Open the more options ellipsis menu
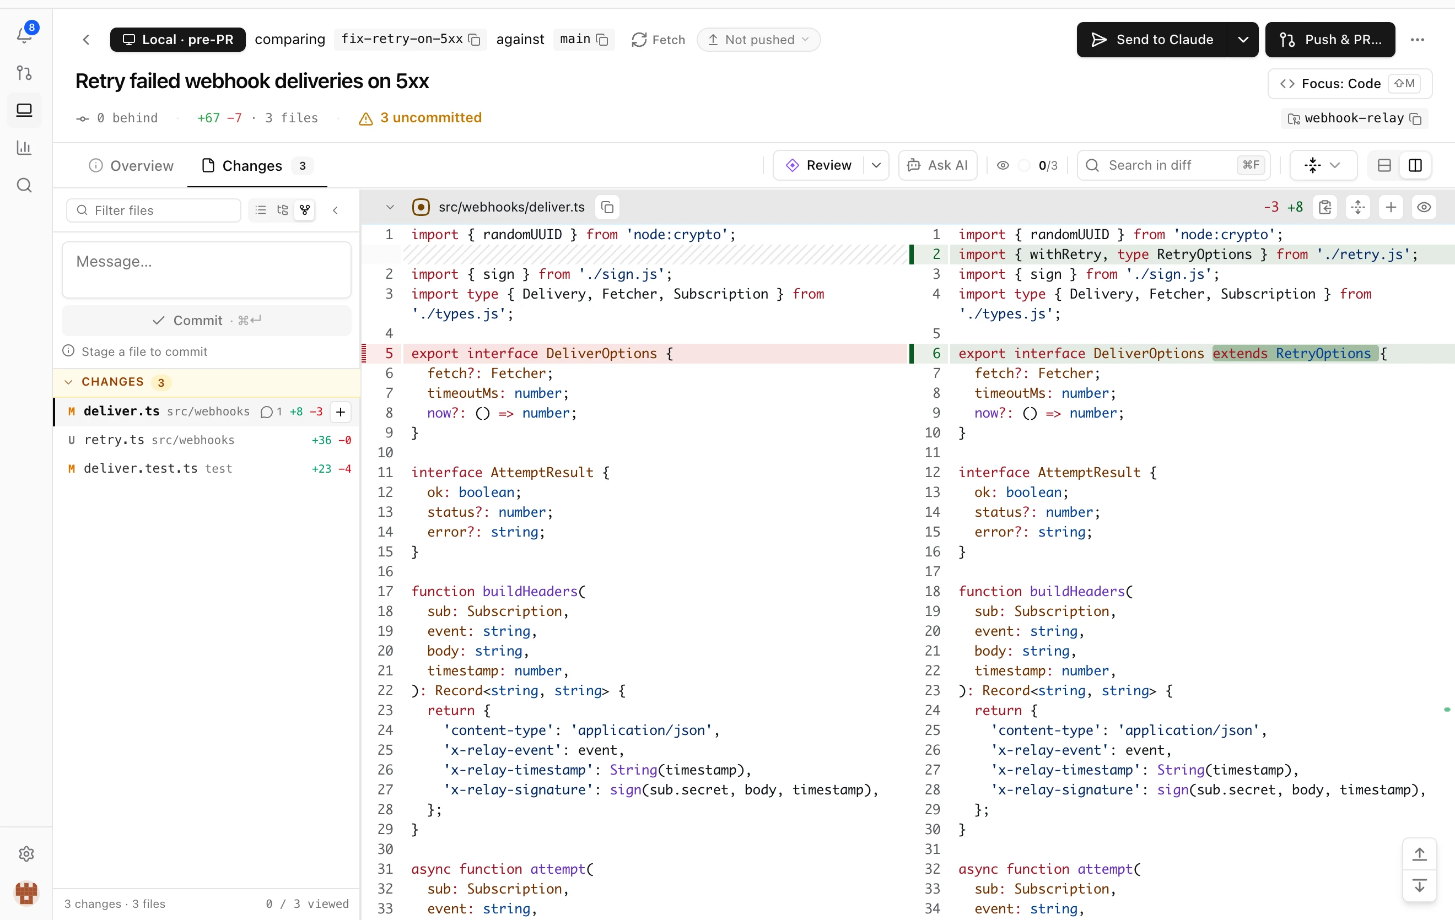 tap(1417, 40)
